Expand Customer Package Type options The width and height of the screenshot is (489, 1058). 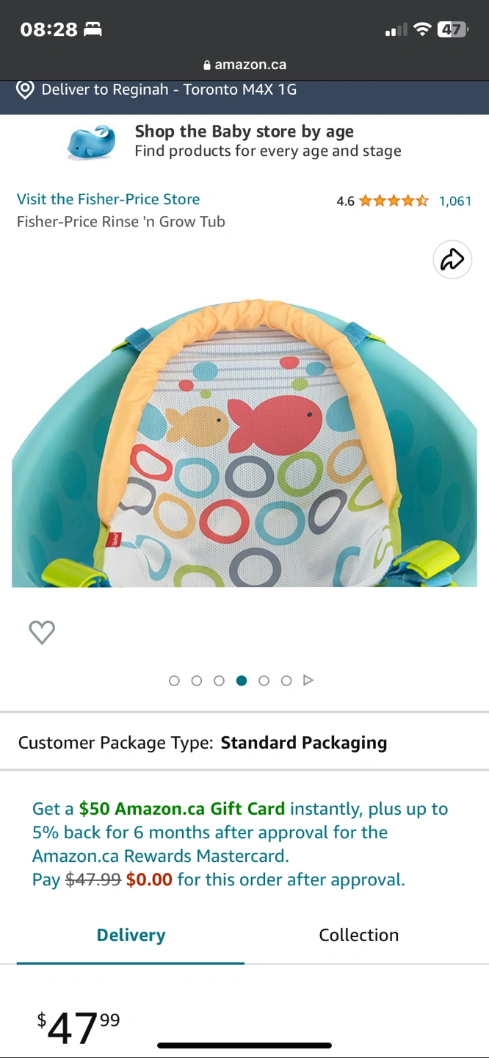tap(245, 742)
